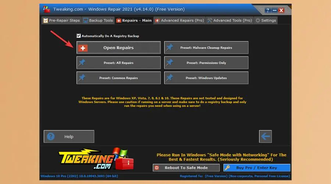
Task: Click the pin icon on Preset: Windows Updates
Action: coord(169,78)
